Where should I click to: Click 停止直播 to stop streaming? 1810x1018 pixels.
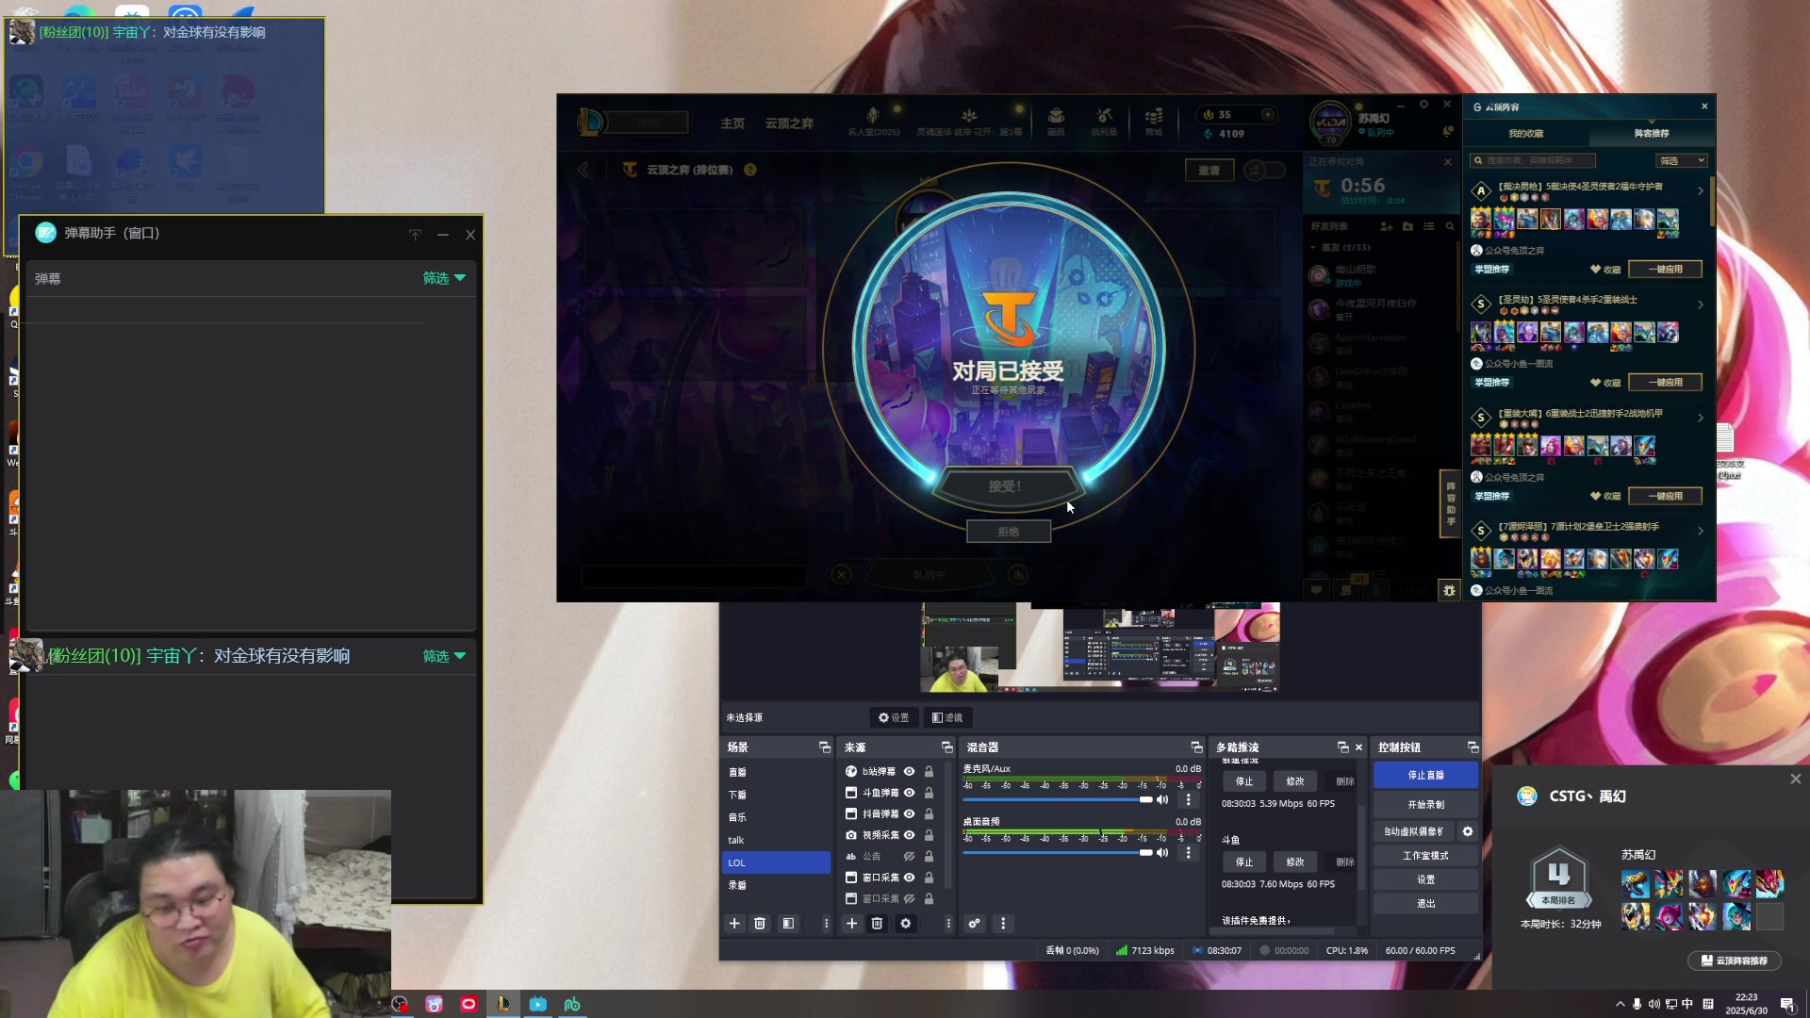(1425, 775)
